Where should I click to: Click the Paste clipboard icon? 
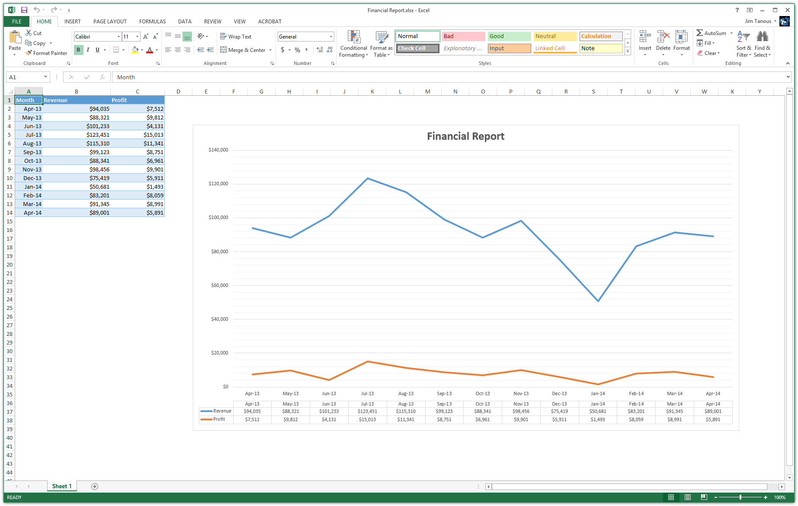point(15,38)
